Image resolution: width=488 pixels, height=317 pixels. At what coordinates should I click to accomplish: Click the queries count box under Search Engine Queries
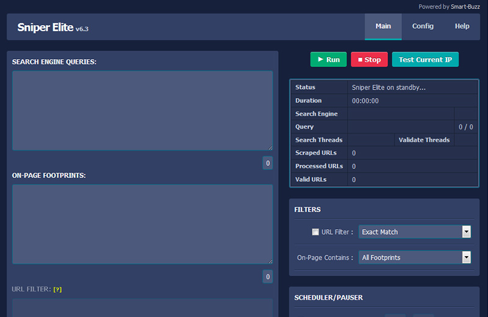tap(268, 163)
